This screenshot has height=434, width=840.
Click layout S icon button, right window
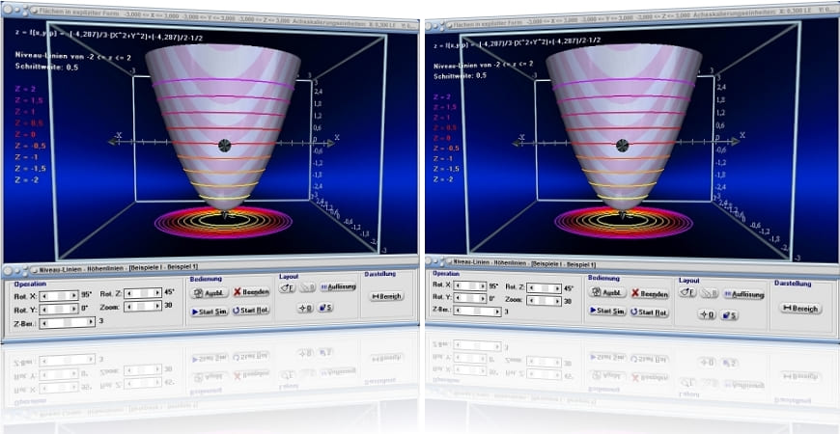click(729, 315)
